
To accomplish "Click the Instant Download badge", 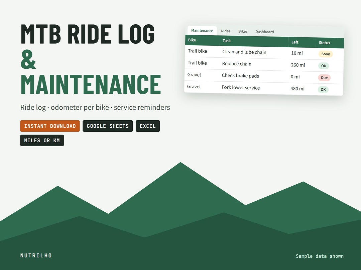I will 50,126.
